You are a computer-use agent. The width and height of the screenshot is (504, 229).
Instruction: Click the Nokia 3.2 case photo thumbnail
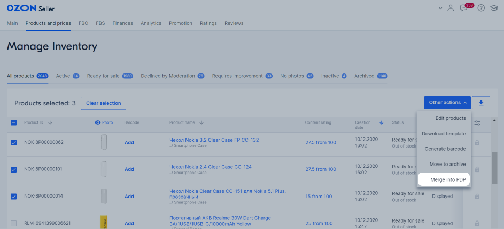[104, 142]
